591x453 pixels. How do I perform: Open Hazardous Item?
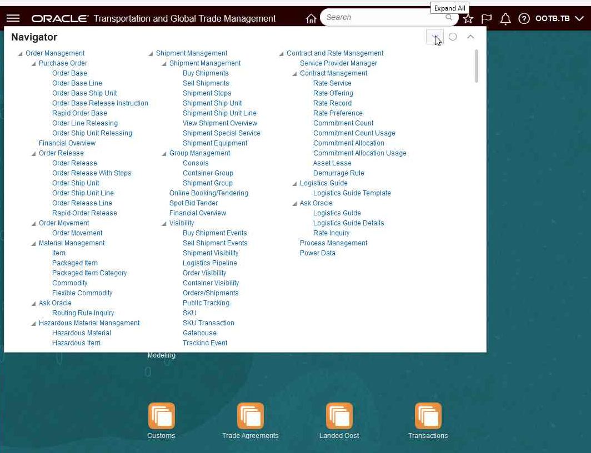click(76, 343)
